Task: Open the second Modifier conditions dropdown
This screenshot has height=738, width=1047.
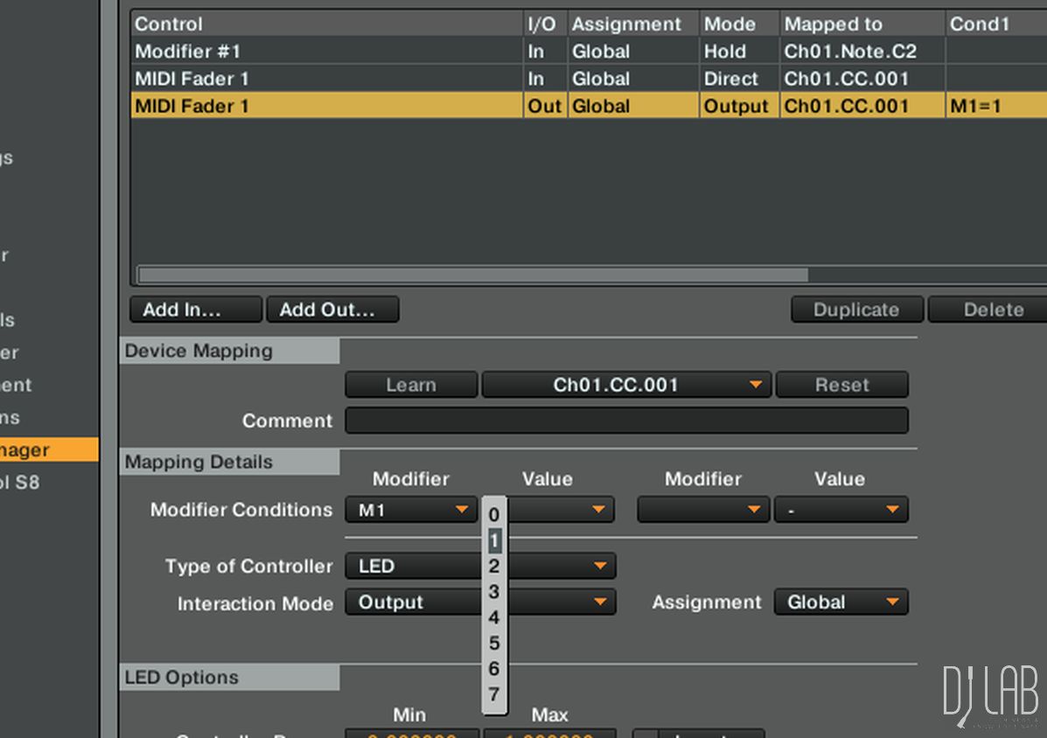Action: click(x=702, y=510)
